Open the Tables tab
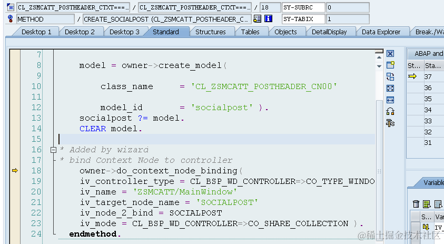 point(250,32)
